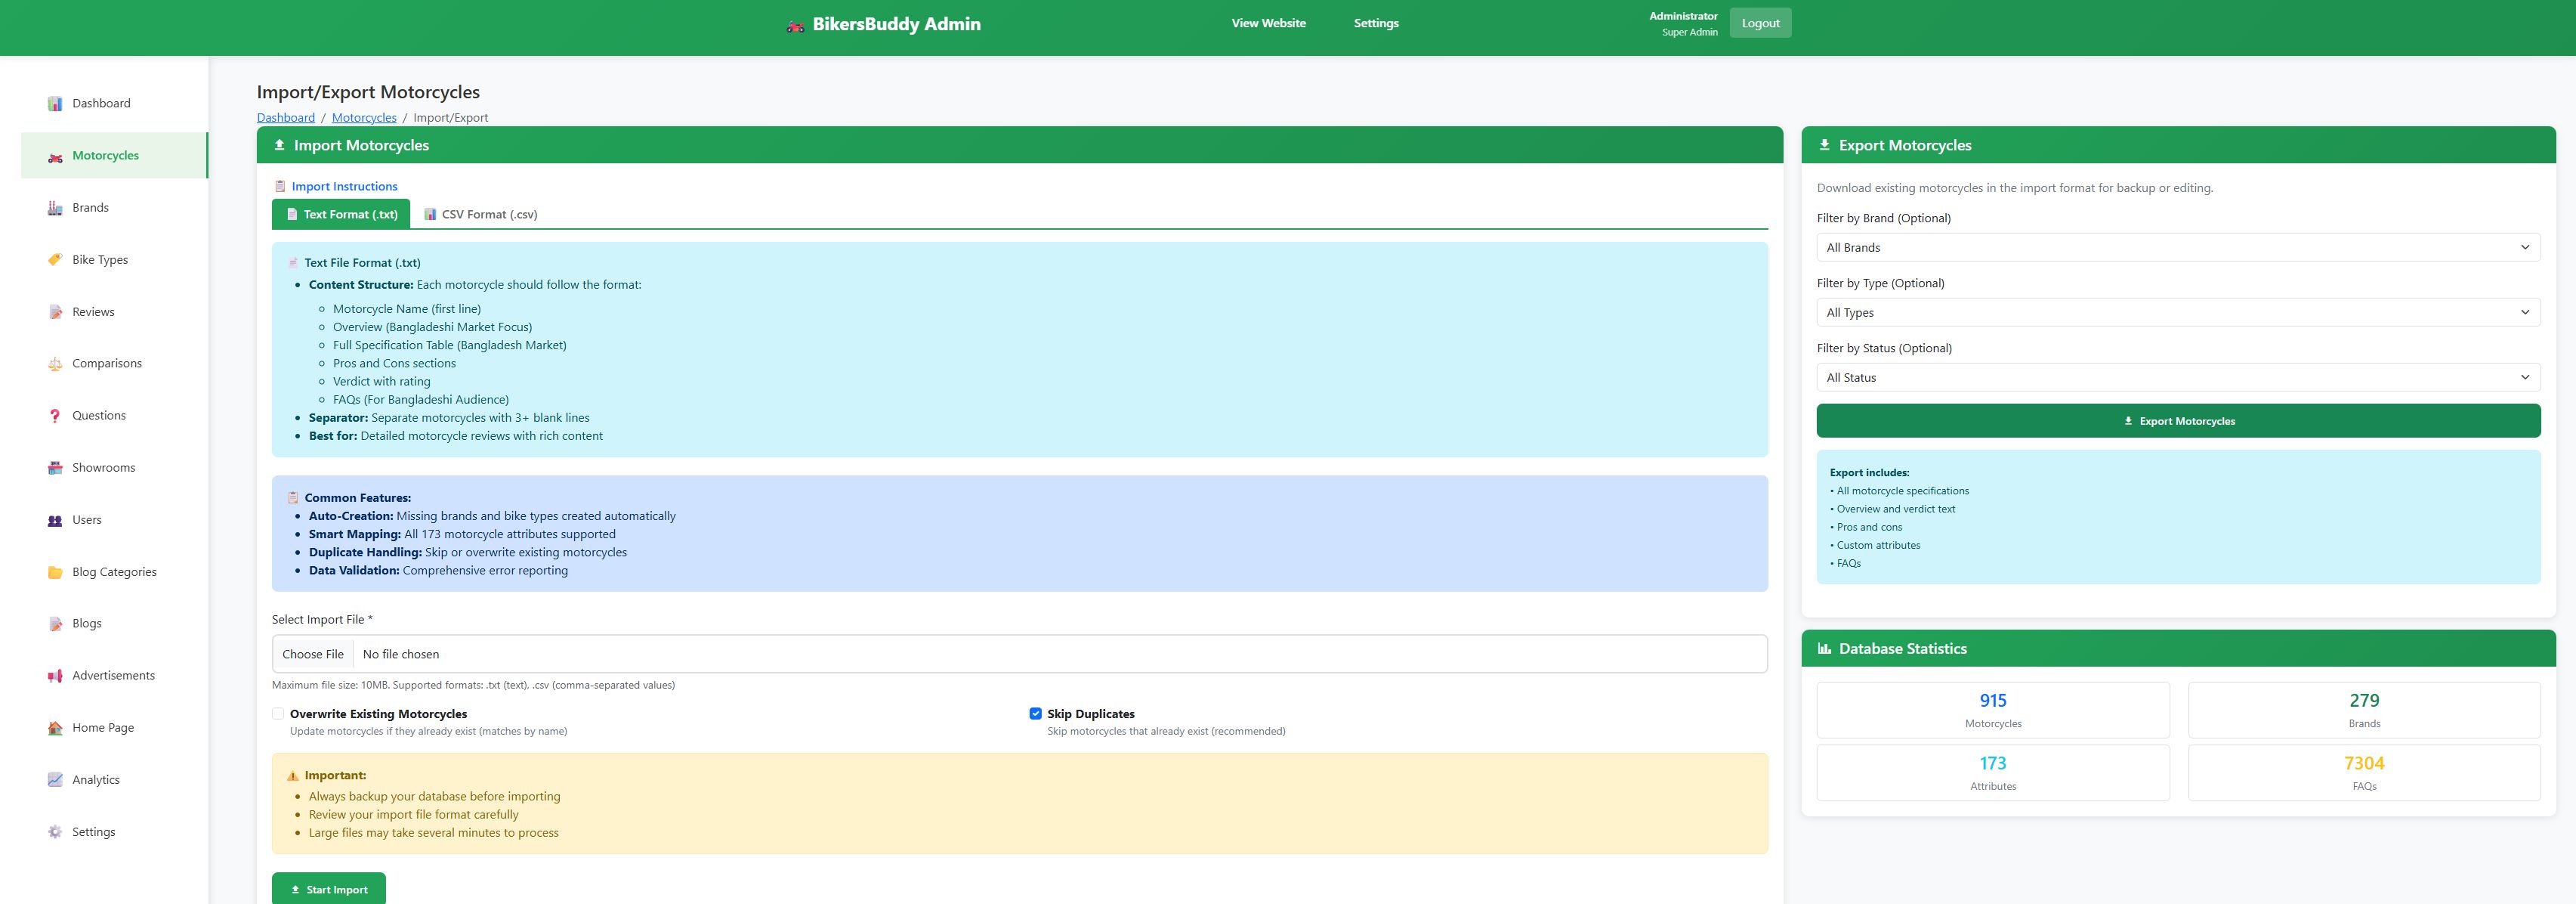Click the BikersBuddy motorcycle logo icon
Screen dimensions: 2576x904
(795, 26)
